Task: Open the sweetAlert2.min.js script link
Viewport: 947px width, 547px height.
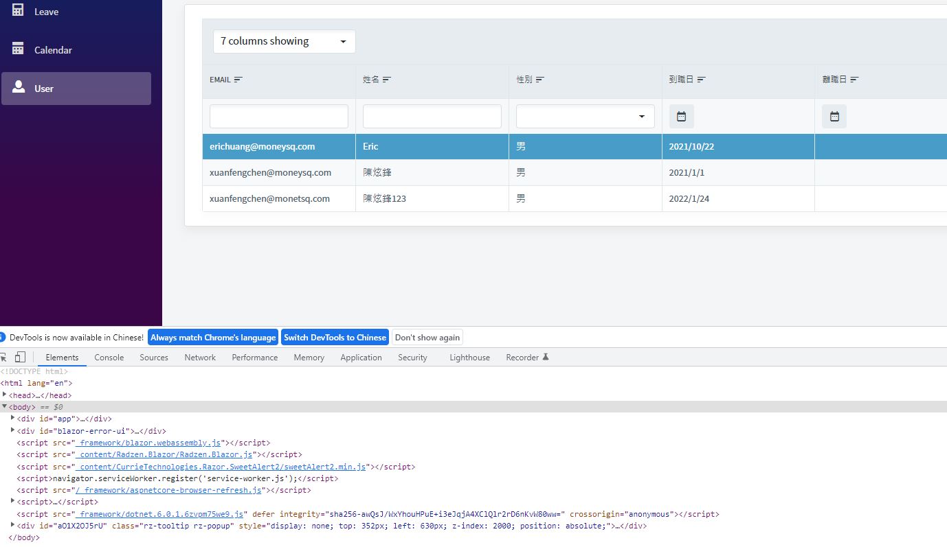Action: point(221,467)
